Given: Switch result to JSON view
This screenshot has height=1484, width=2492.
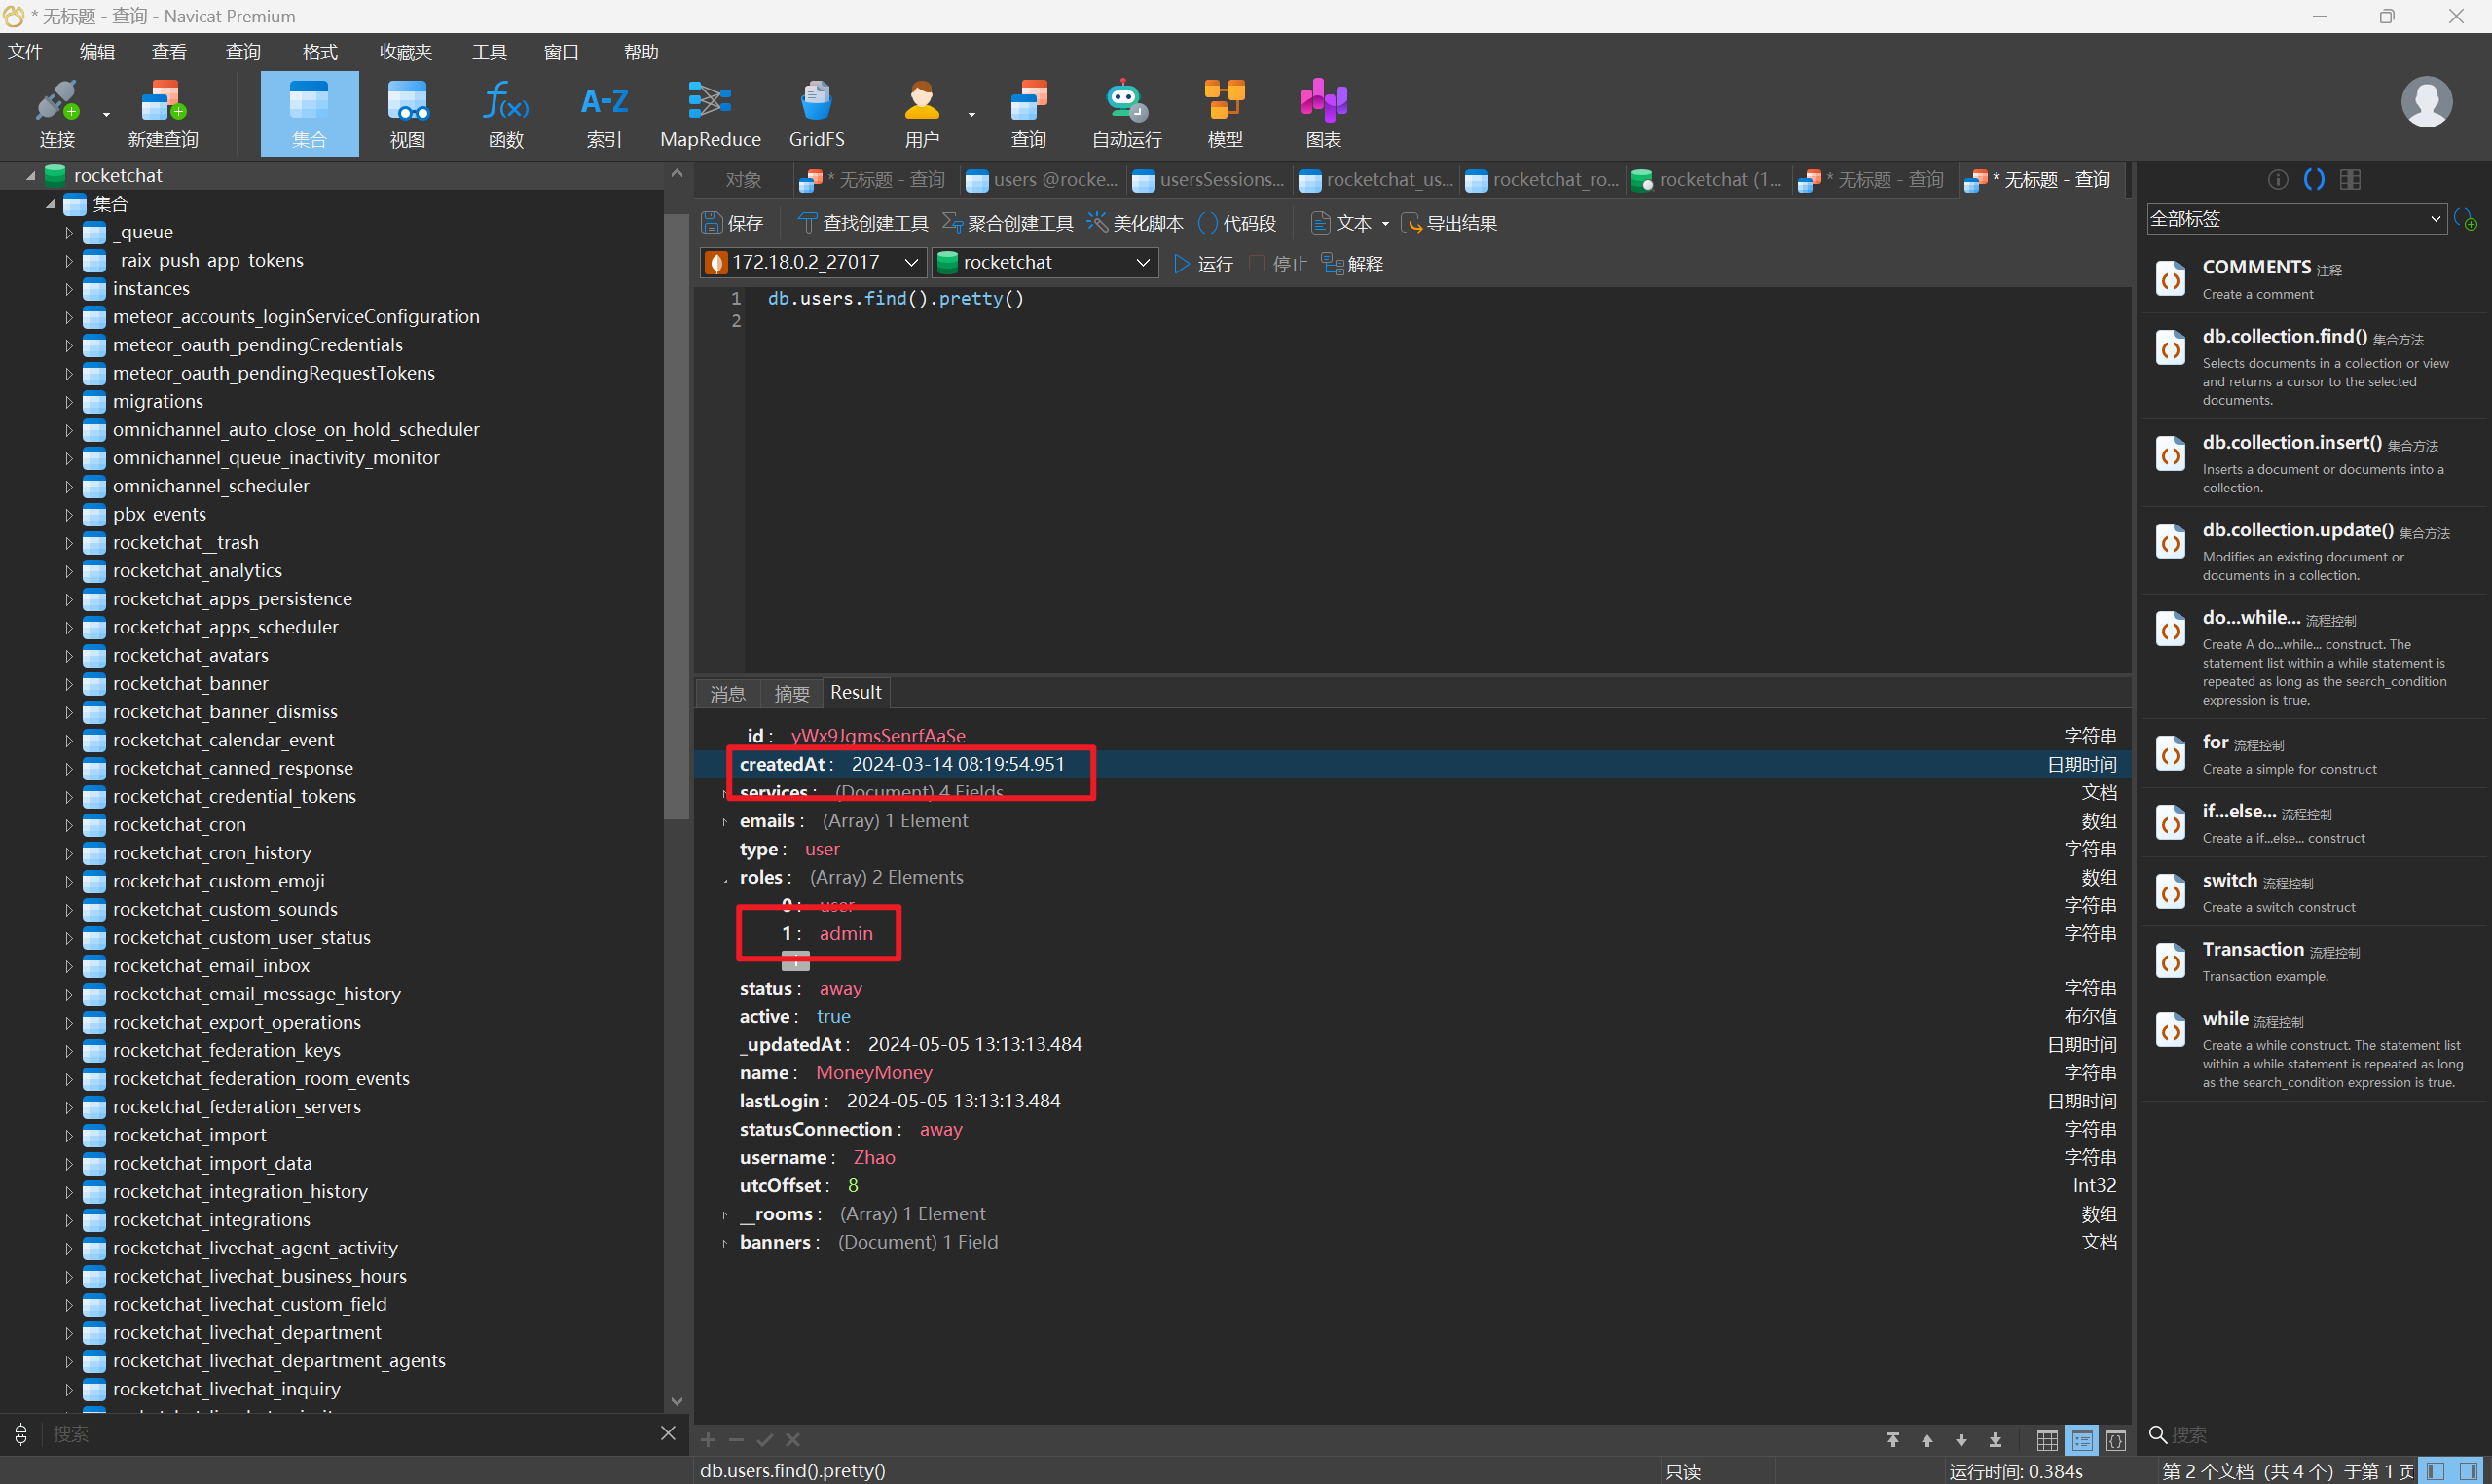Looking at the screenshot, I should click(x=2115, y=1440).
